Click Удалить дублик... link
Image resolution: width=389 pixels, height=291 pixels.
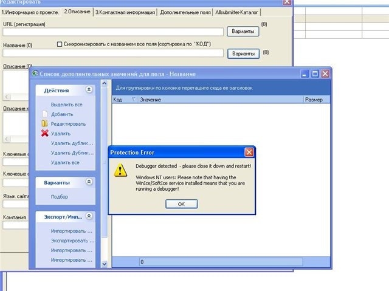[x=72, y=143]
